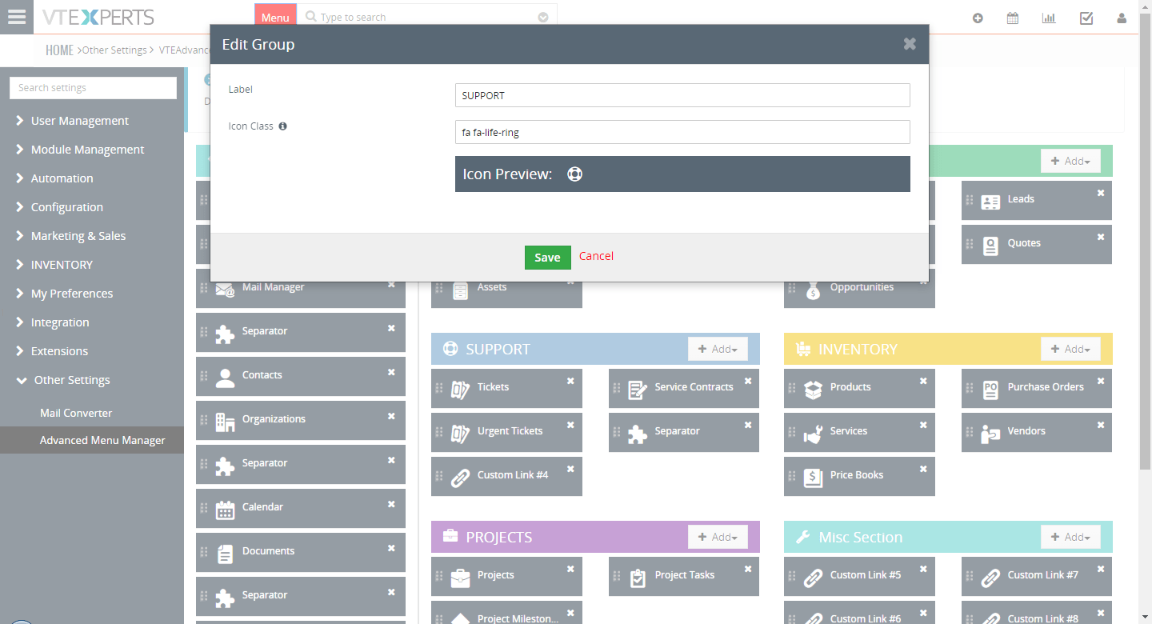This screenshot has width=1152, height=624.
Task: Click the Price Books dollar icon
Action: (812, 476)
